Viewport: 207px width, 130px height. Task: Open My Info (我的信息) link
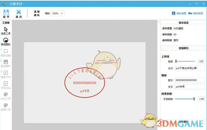pos(179,13)
